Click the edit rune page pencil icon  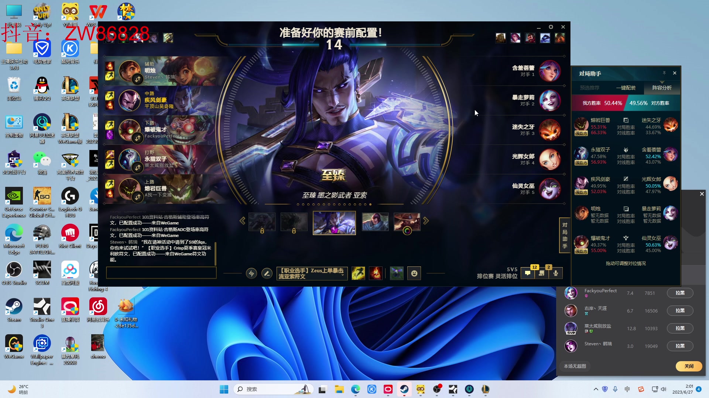[x=267, y=273]
